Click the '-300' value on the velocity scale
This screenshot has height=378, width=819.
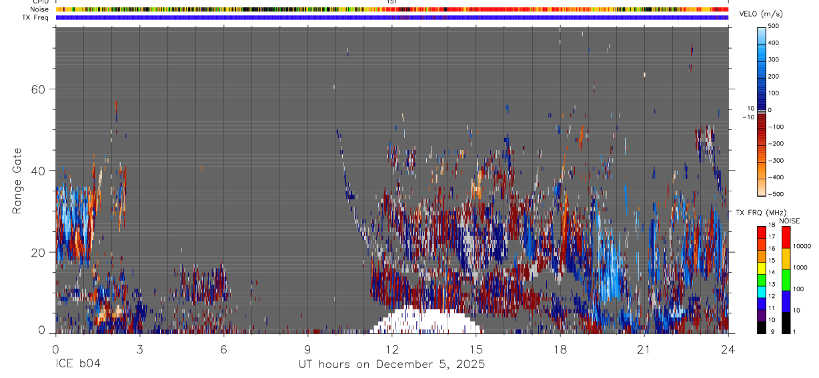coord(776,161)
